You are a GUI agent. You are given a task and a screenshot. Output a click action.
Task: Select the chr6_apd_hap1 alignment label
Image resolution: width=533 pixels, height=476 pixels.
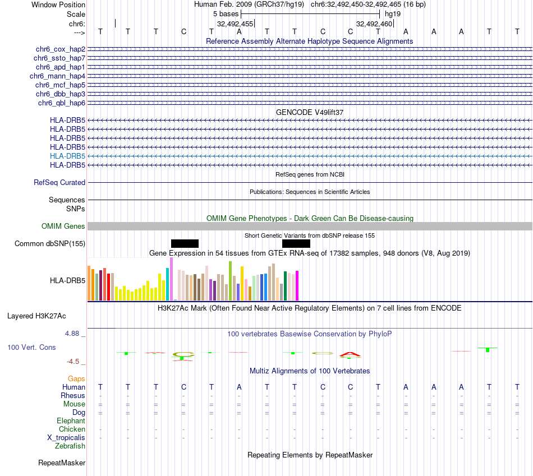pyautogui.click(x=61, y=67)
